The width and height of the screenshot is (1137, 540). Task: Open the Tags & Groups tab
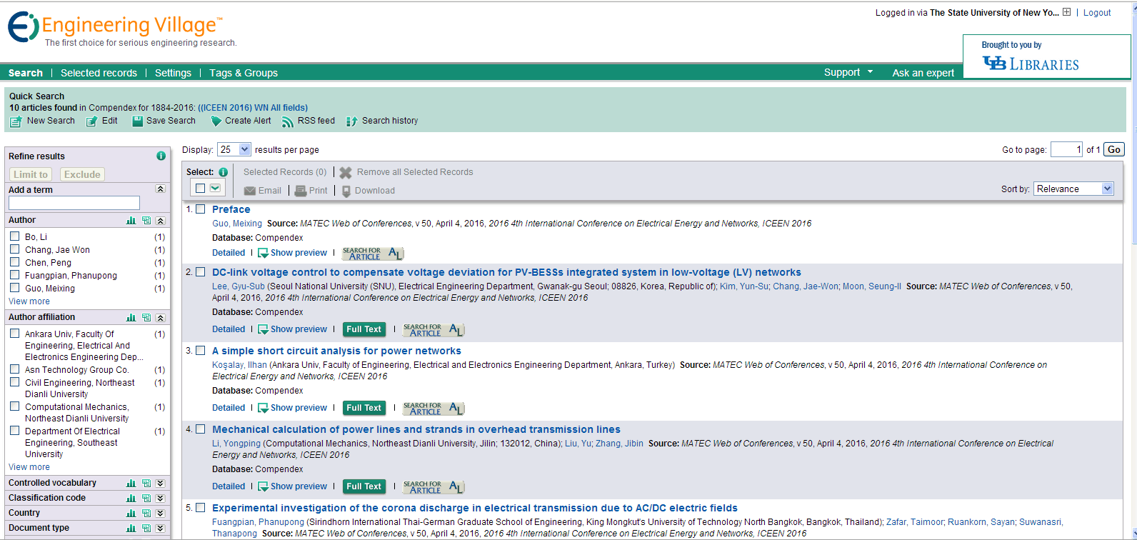pos(244,73)
